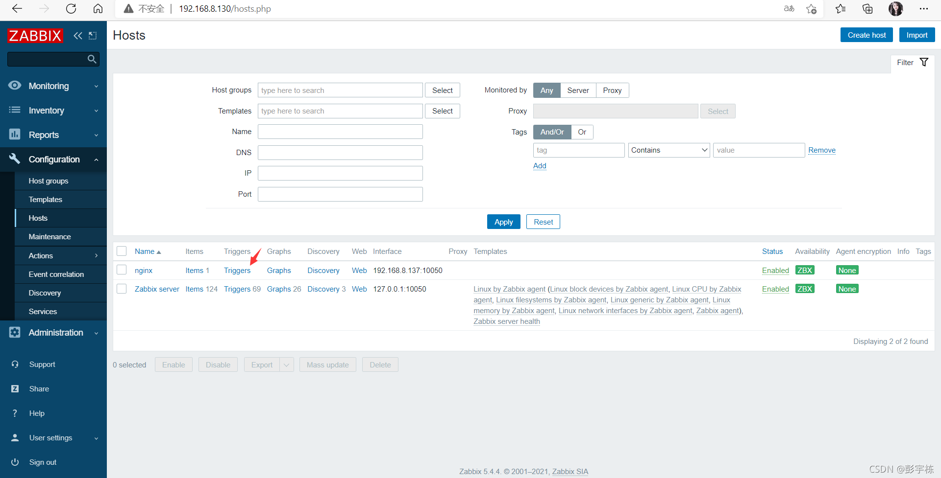Collapse the Configuration menu section
Viewport: 941px width, 478px height.
coord(53,159)
